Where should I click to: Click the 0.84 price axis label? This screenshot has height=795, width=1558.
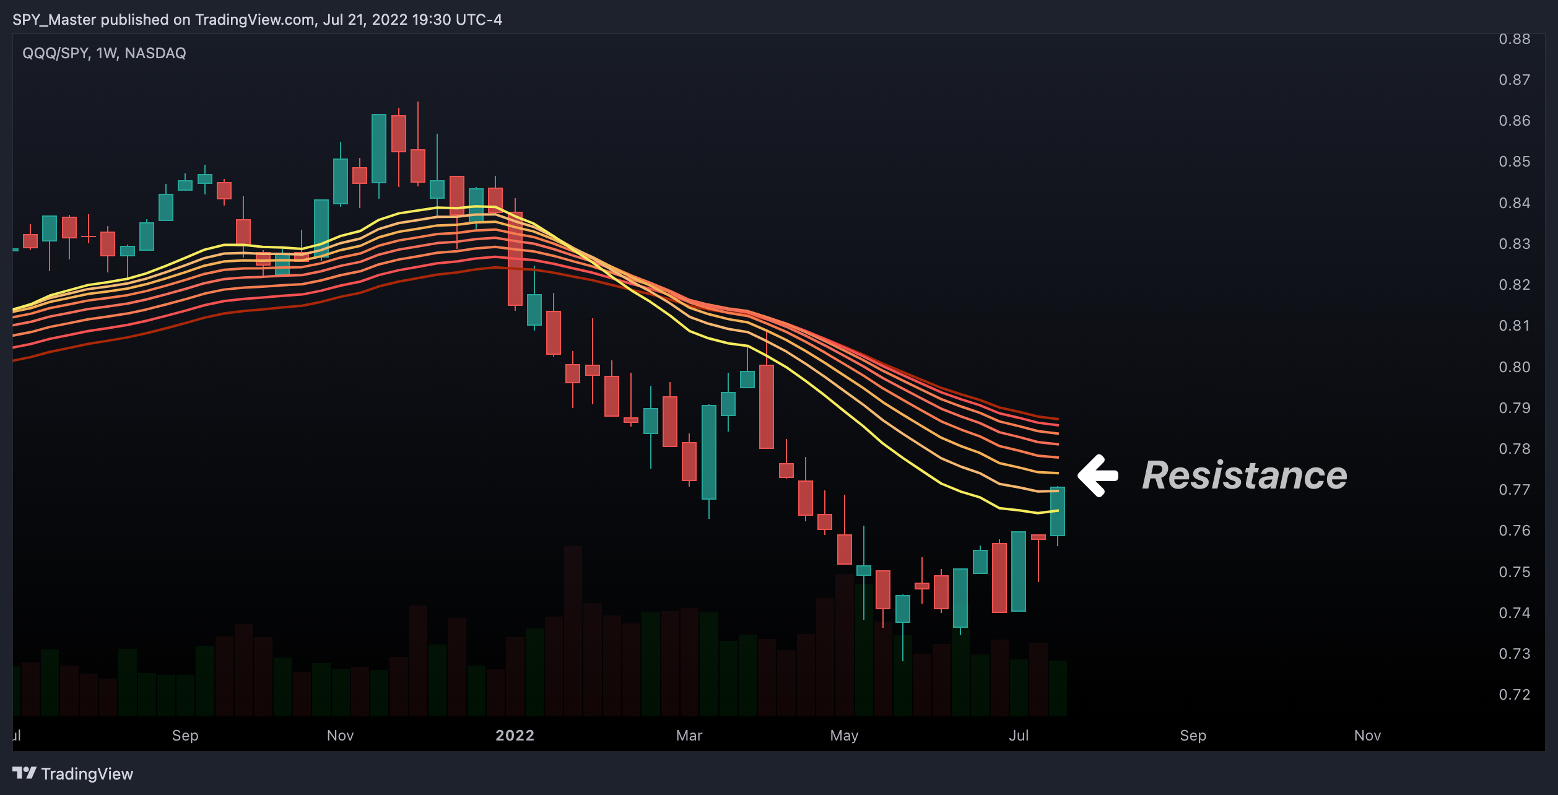coord(1514,203)
